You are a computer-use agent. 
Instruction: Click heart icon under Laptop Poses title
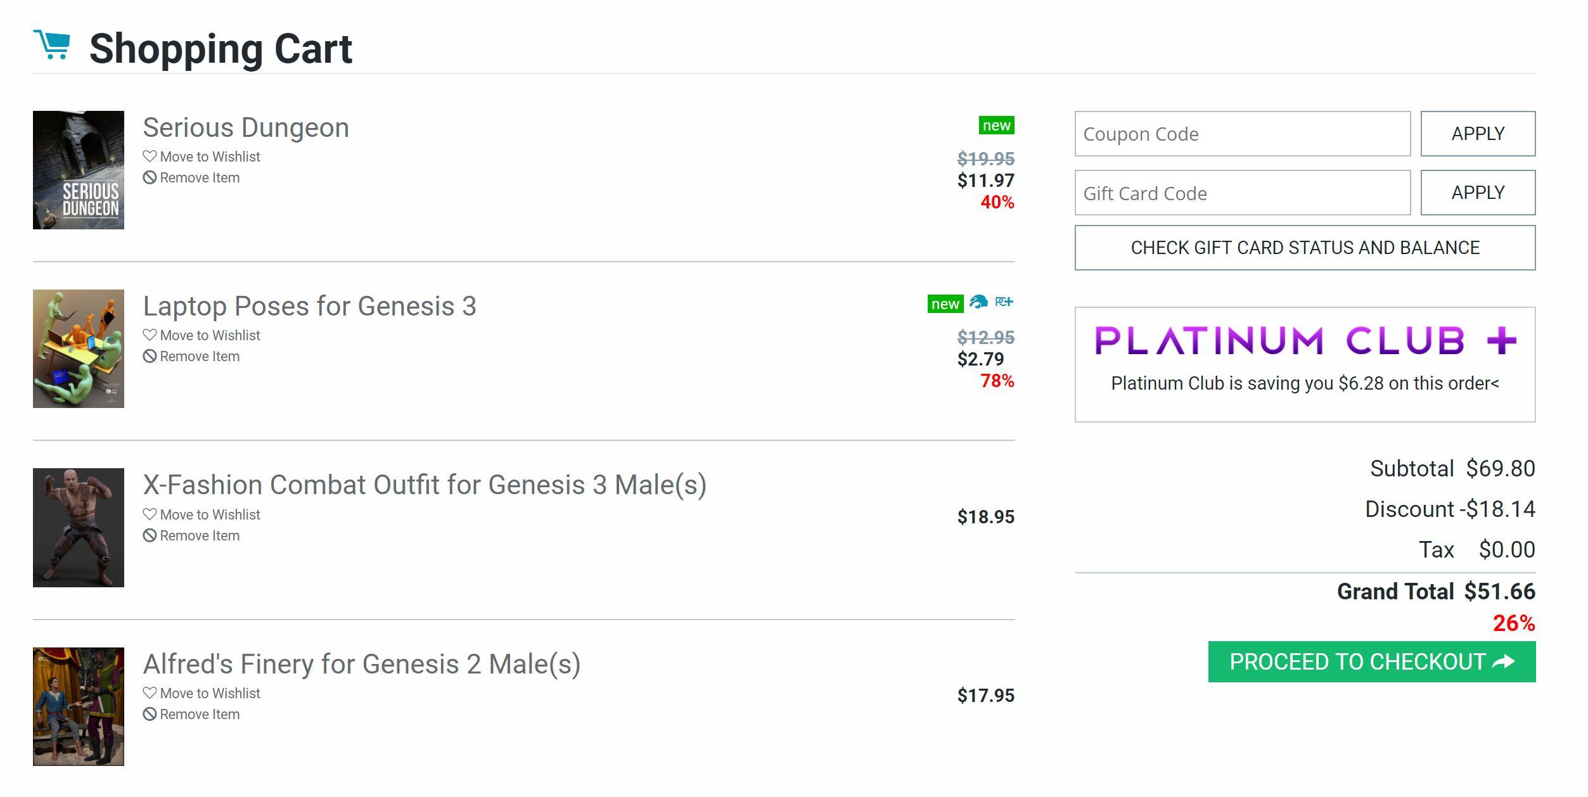[150, 335]
